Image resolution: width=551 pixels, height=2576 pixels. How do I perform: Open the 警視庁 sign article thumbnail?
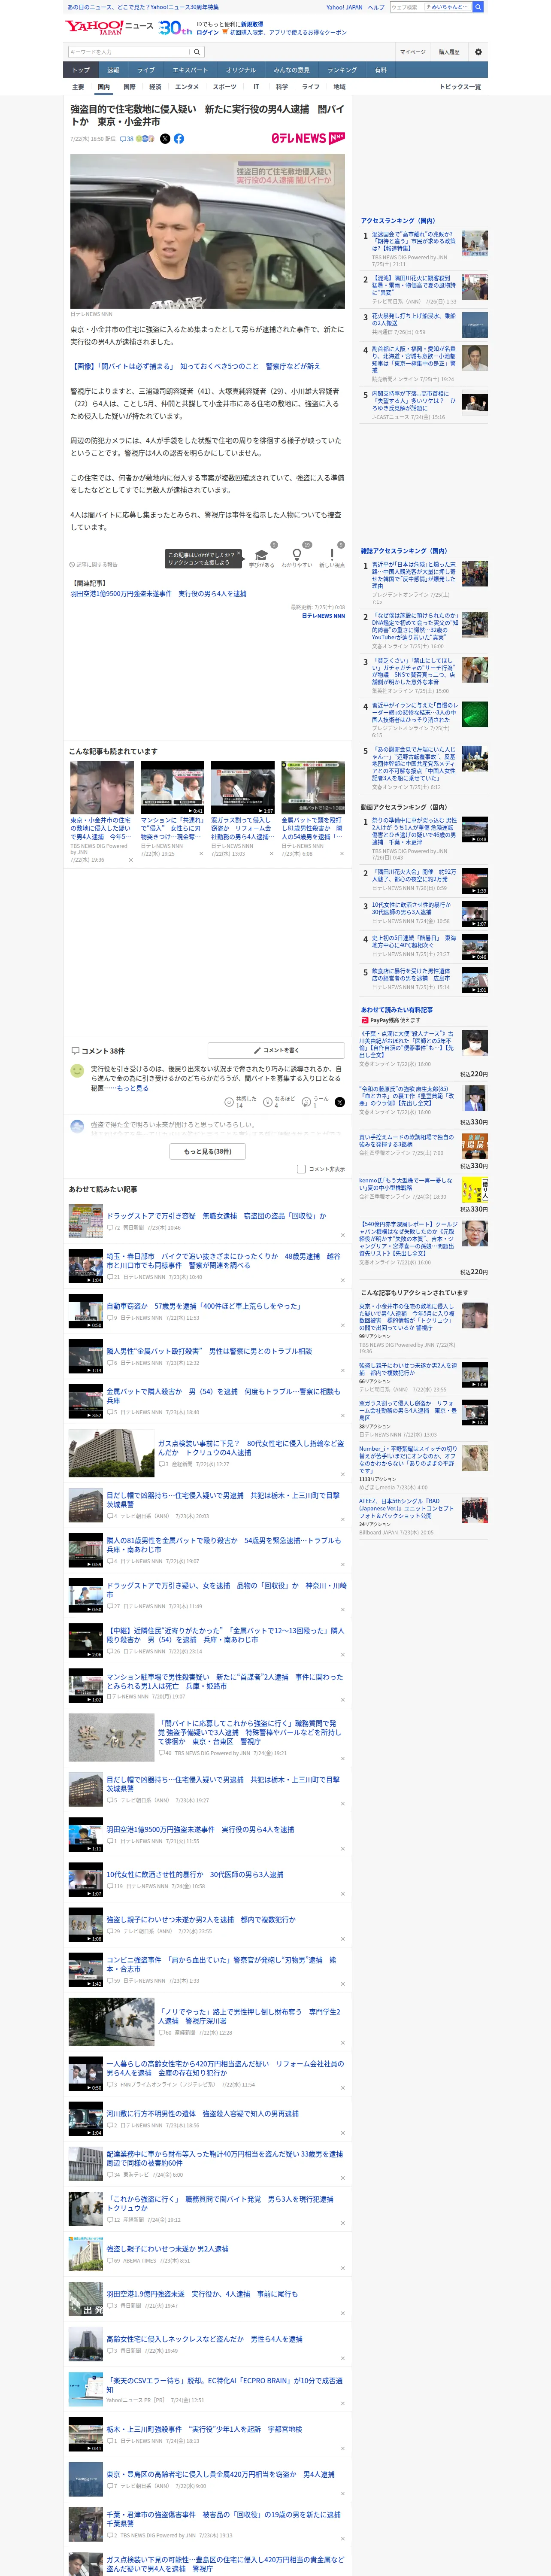point(111,1737)
